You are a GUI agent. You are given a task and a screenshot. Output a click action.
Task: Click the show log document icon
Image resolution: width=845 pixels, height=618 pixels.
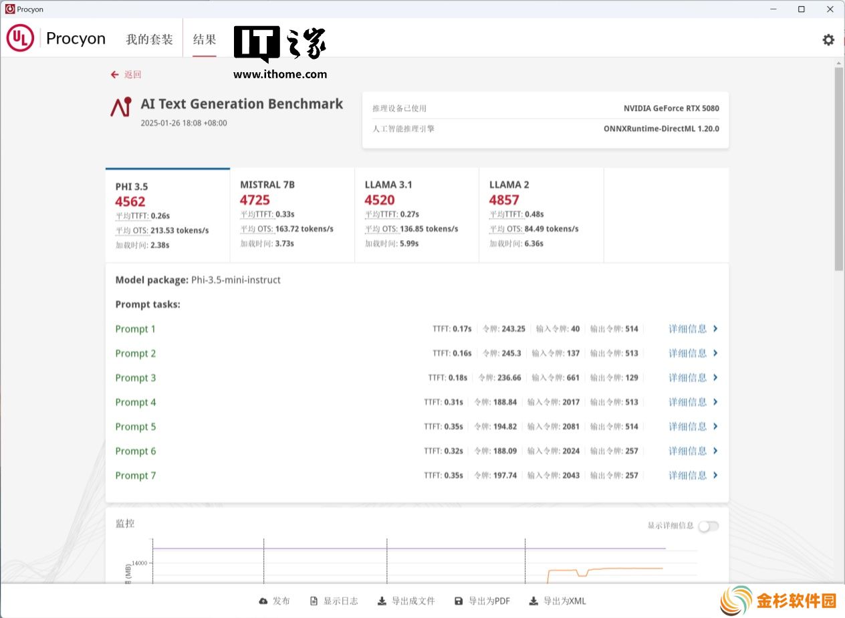pos(314,601)
